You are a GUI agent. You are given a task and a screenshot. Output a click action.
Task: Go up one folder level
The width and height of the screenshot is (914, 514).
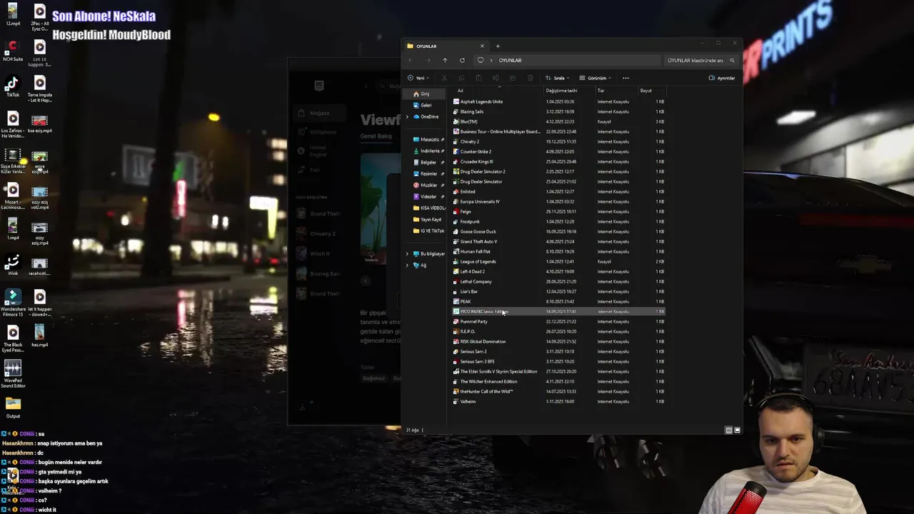[x=445, y=60]
